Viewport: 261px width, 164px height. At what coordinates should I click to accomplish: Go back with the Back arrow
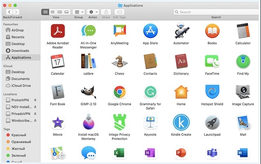[9, 12]
